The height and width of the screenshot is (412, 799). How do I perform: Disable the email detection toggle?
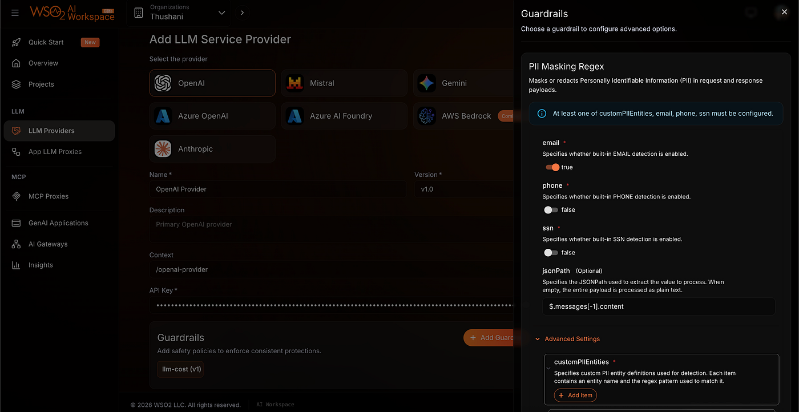click(x=552, y=167)
